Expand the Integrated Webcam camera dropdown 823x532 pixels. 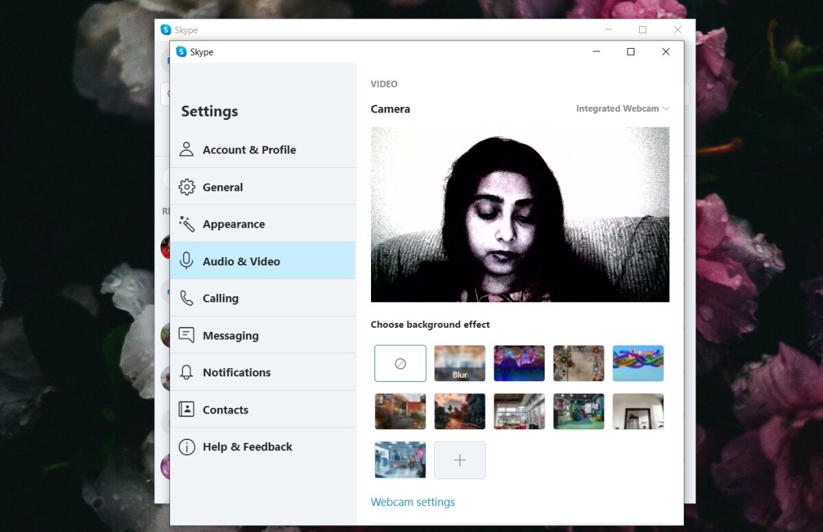[x=622, y=109]
